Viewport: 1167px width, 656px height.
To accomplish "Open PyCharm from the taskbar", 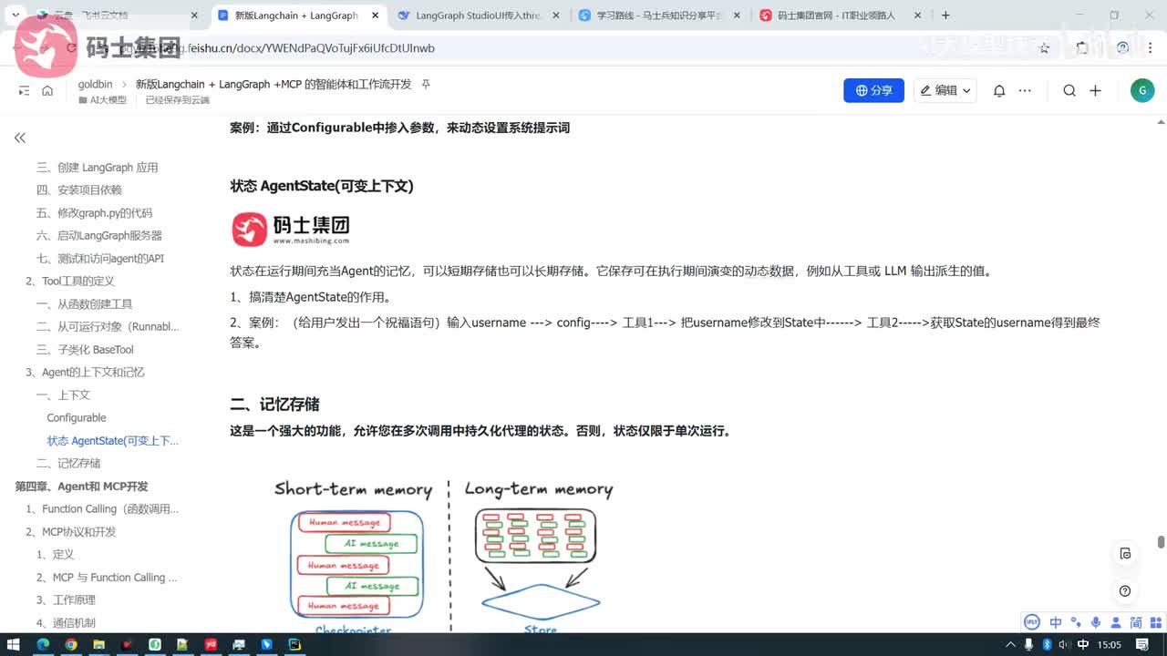I will [294, 644].
